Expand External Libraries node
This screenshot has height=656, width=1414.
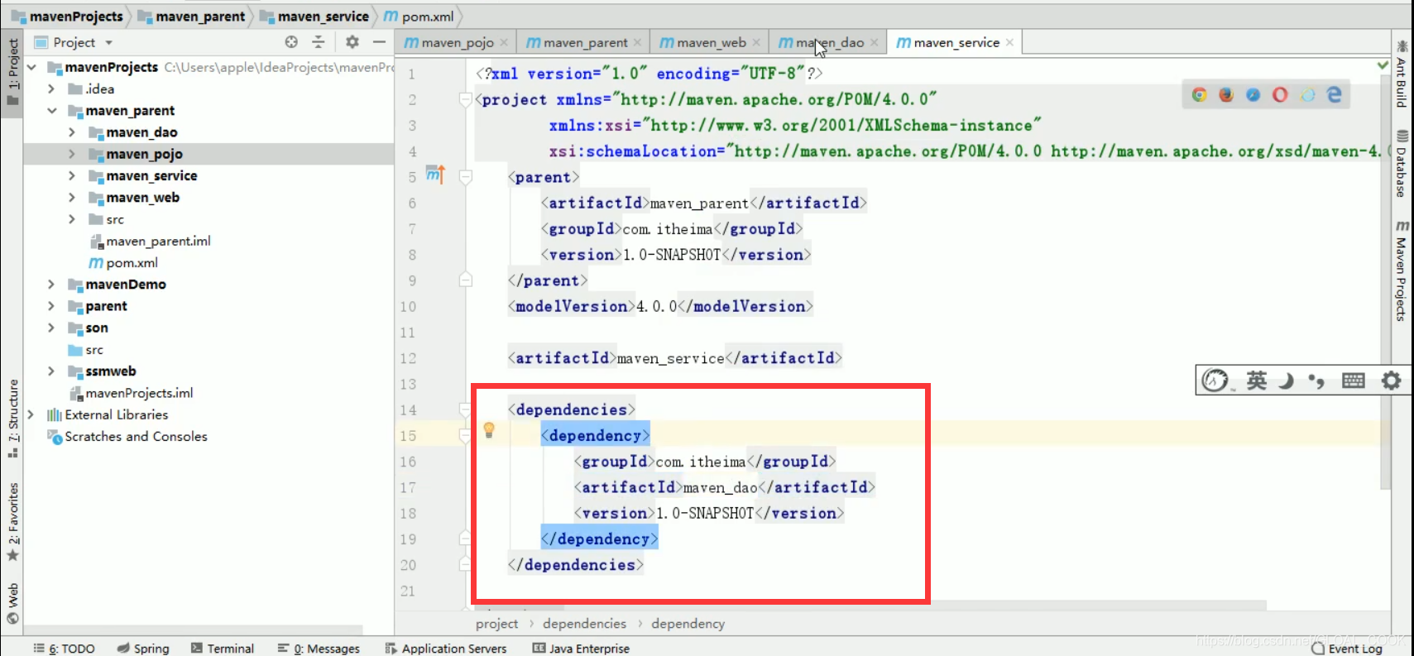click(x=31, y=414)
